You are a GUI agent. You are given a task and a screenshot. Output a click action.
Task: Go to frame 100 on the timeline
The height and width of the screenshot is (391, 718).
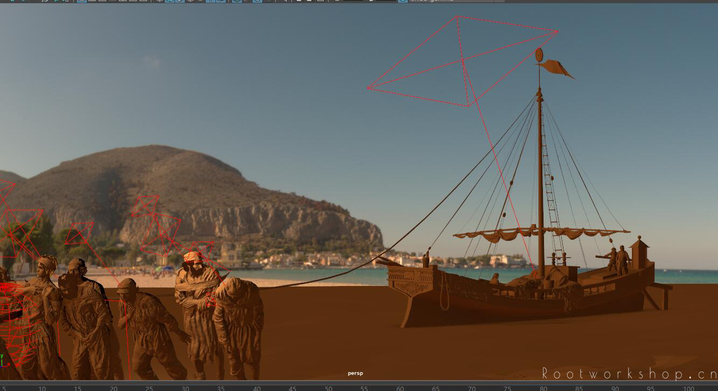pos(688,388)
